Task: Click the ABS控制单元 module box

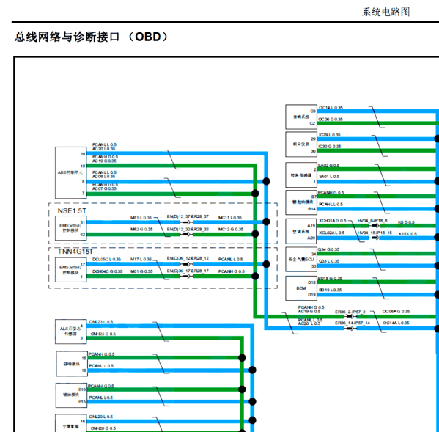Action: (71, 172)
